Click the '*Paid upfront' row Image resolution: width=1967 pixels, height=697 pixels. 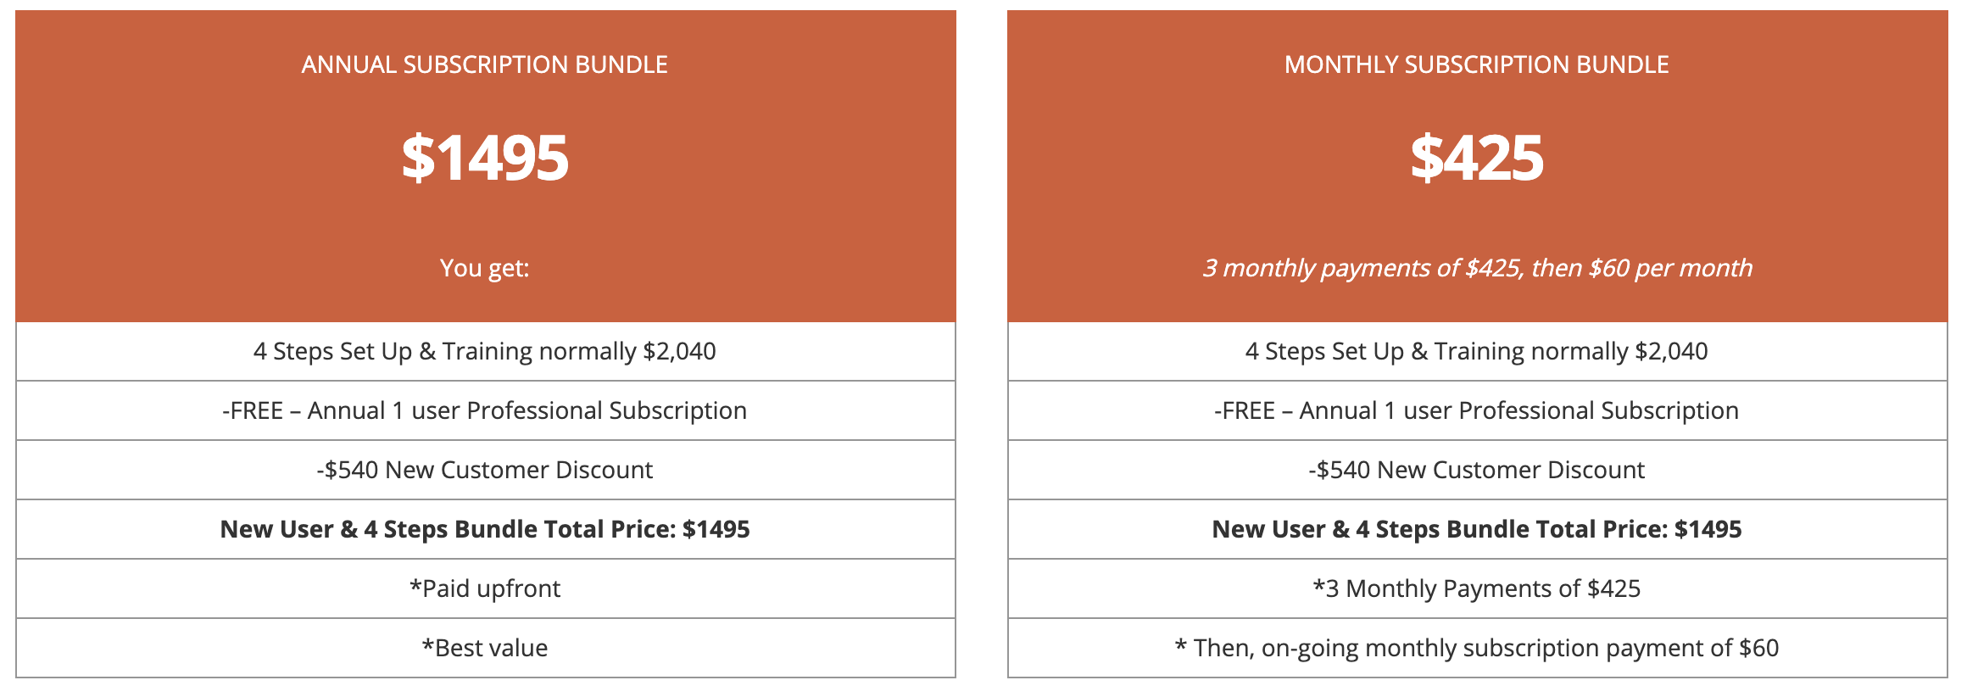486,588
